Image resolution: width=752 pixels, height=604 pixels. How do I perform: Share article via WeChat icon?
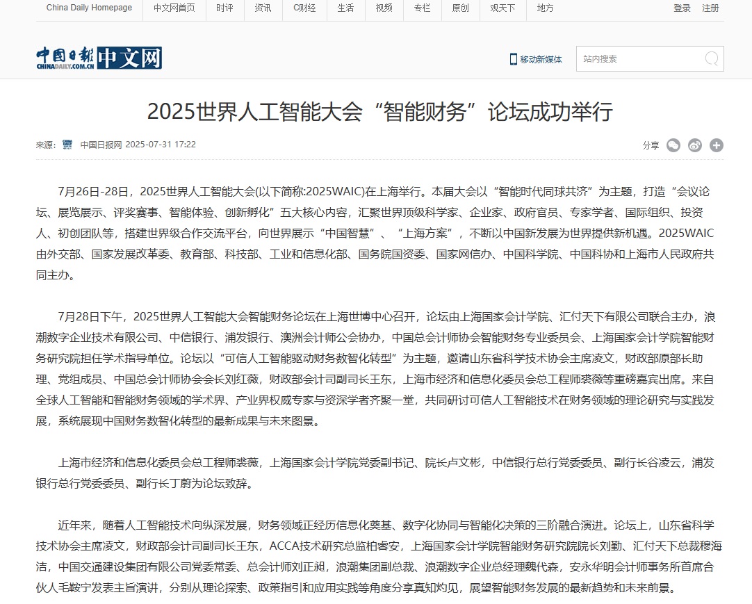tap(673, 145)
